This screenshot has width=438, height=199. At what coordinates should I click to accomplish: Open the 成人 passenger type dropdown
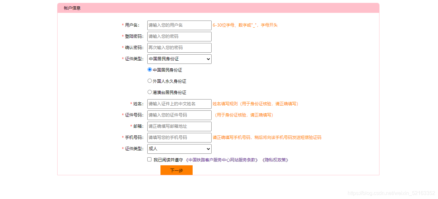pyautogui.click(x=179, y=149)
